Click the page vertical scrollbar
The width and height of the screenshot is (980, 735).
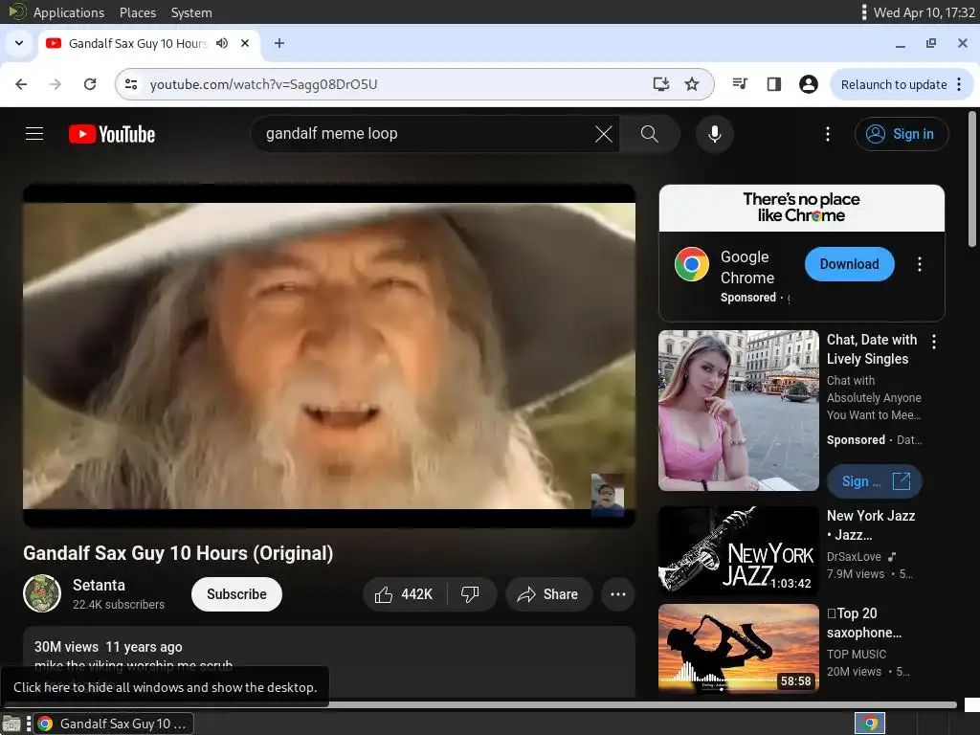(x=972, y=179)
